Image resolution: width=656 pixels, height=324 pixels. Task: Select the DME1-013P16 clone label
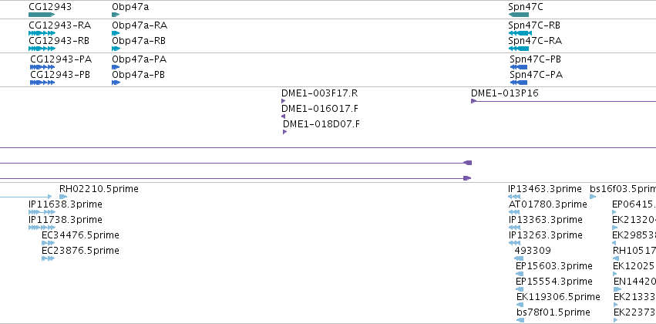[x=505, y=93]
